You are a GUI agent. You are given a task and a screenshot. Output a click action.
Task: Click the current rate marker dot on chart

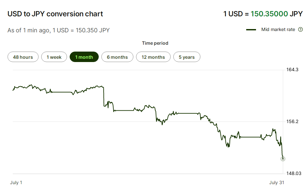coord(283,159)
